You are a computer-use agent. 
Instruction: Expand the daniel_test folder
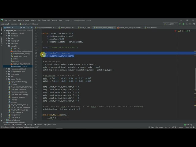(7, 36)
